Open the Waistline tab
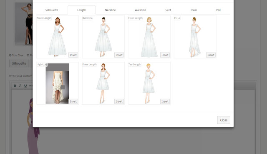 point(140,10)
